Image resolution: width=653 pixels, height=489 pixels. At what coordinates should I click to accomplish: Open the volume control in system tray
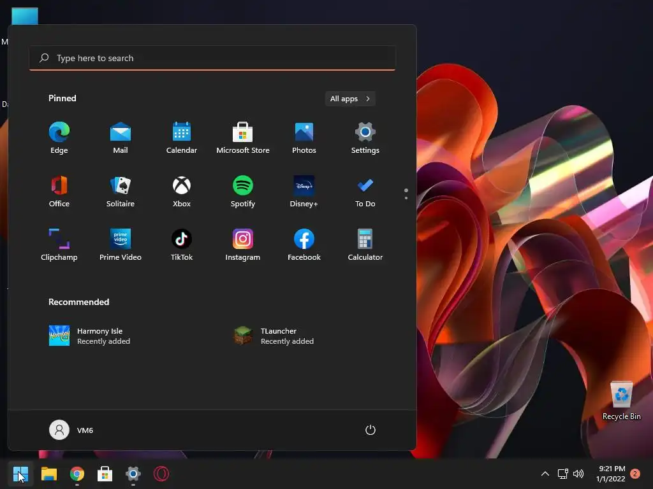point(578,474)
